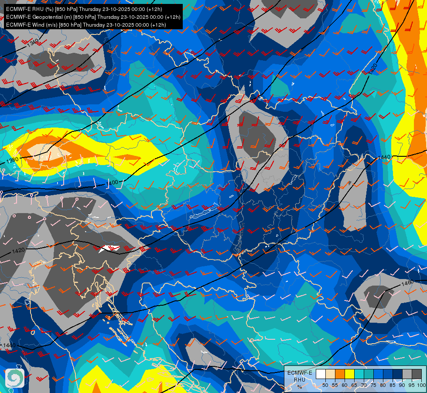This screenshot has height=393, width=427.
Task: Pick the light grey 90-95 legend swatch
Action: point(407,374)
